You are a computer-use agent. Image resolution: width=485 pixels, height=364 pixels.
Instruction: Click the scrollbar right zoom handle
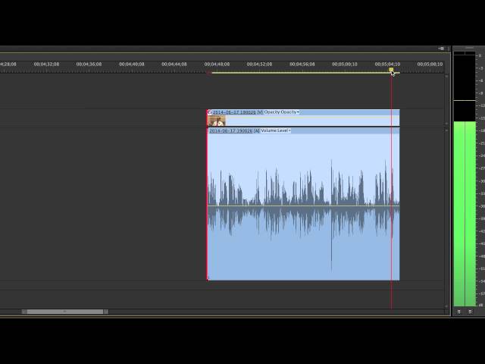click(x=106, y=312)
